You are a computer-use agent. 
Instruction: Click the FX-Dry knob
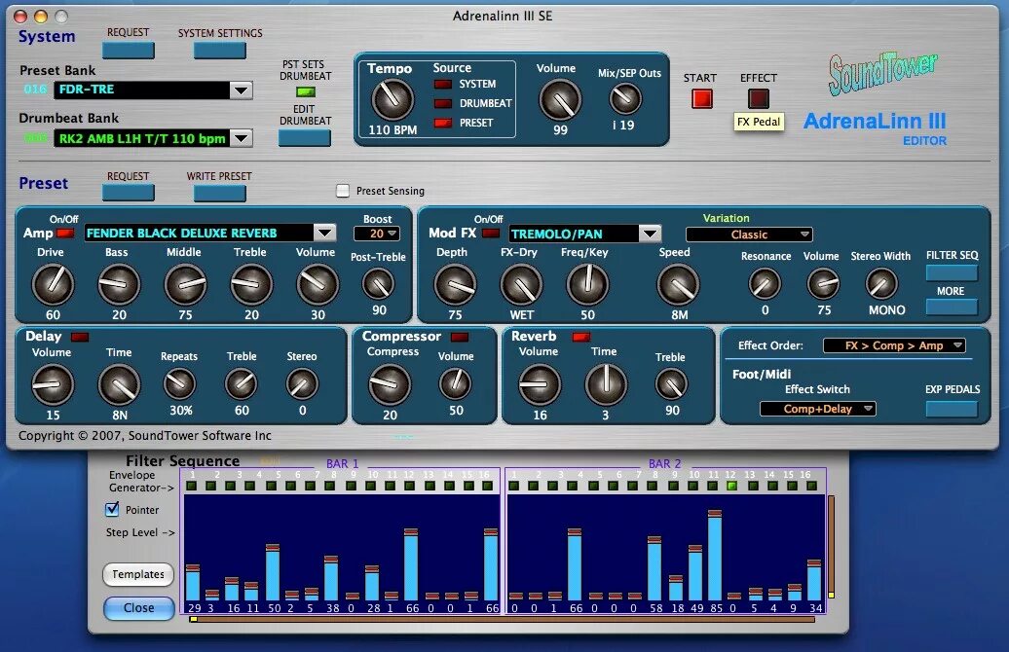[521, 284]
